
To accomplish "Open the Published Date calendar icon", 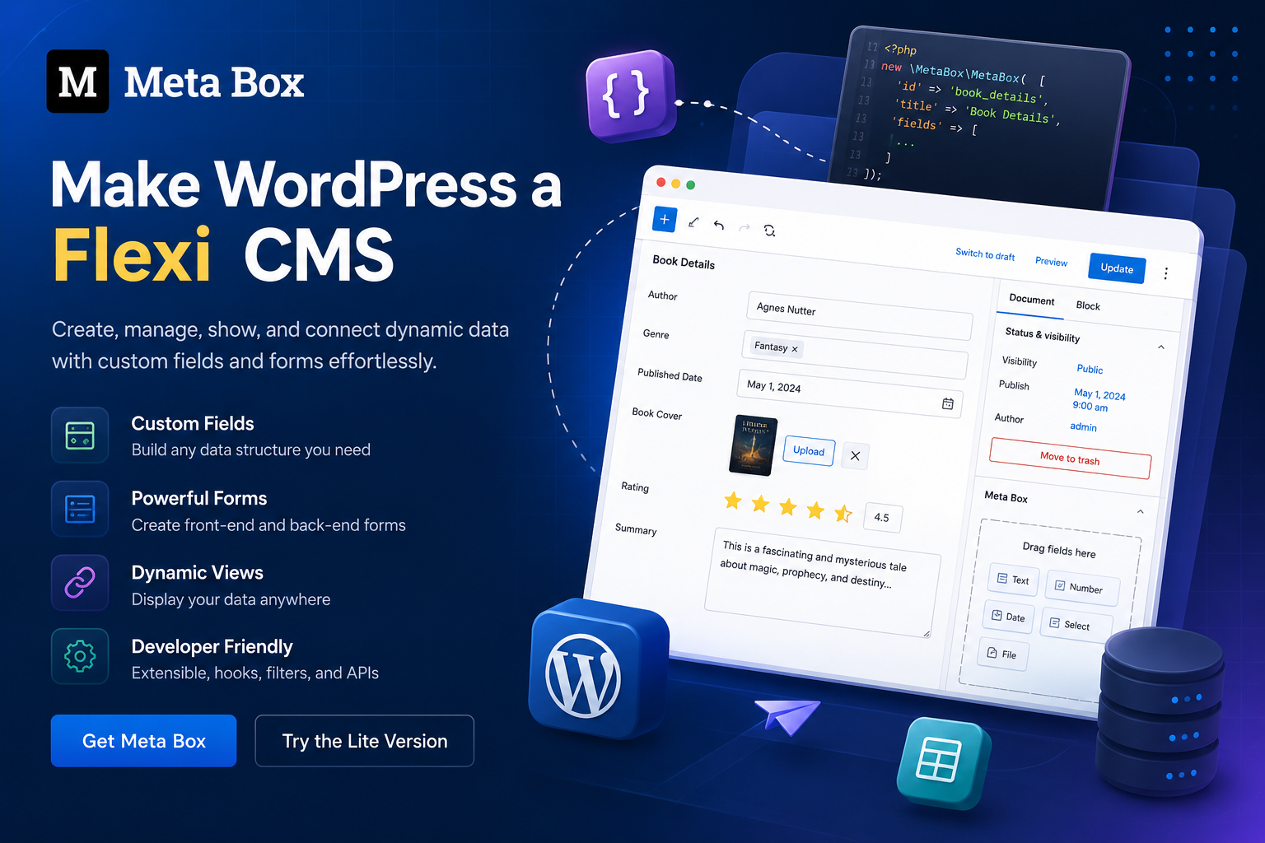I will click(x=948, y=403).
